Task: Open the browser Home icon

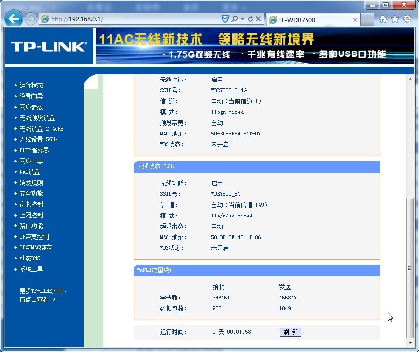Action: pos(383,19)
